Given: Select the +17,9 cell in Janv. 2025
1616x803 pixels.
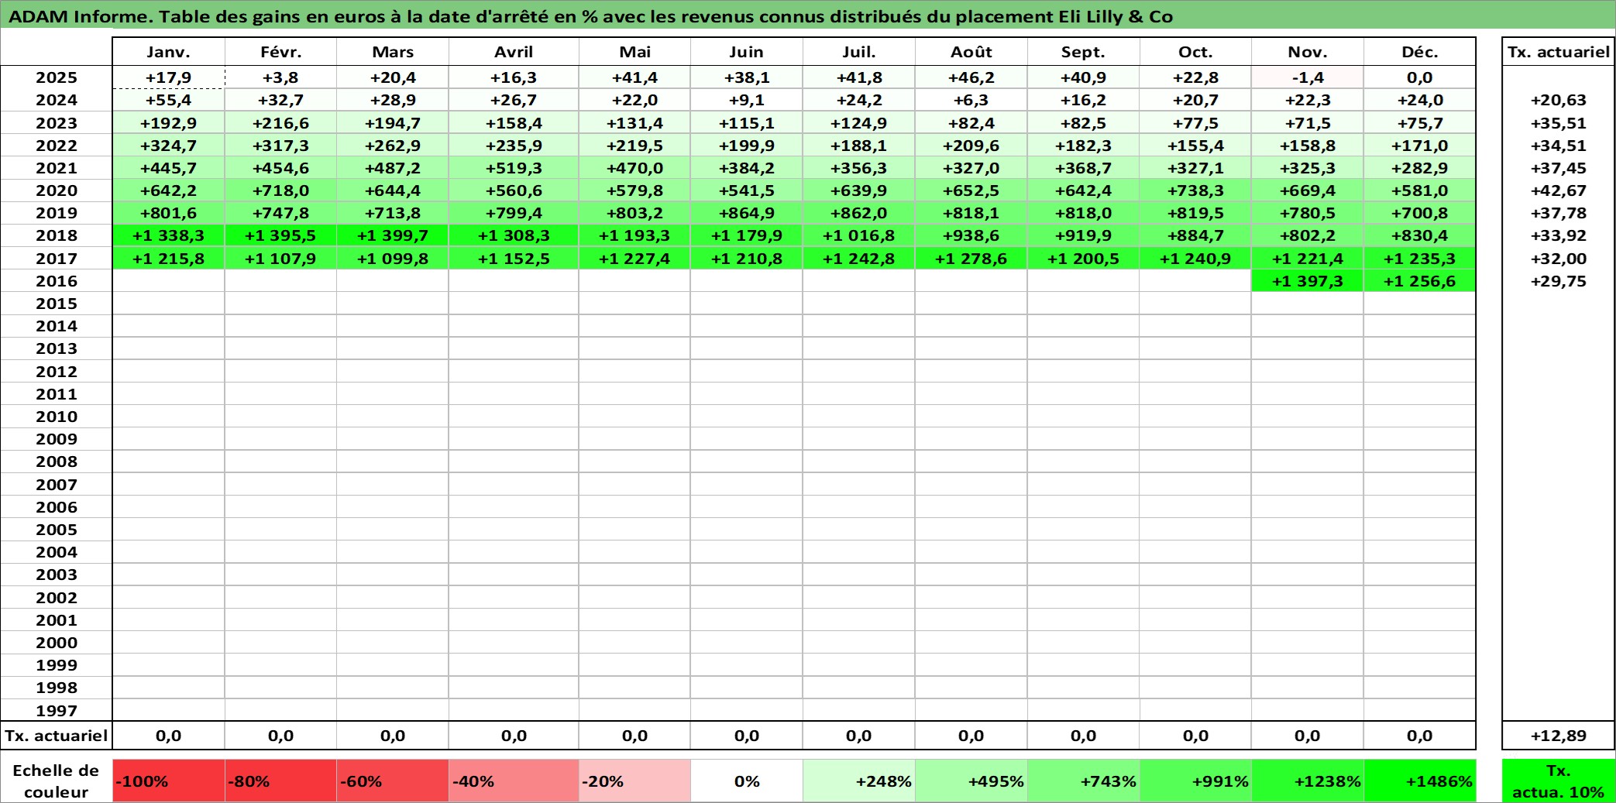Looking at the screenshot, I should pyautogui.click(x=169, y=77).
